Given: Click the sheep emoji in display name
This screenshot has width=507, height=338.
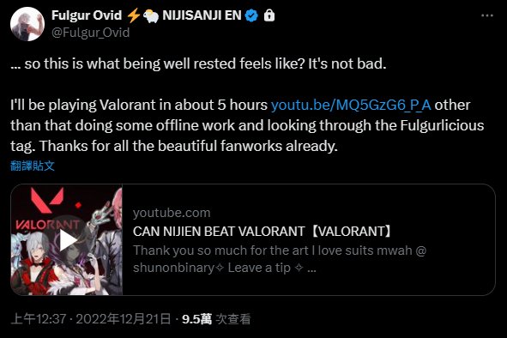Looking at the screenshot, I should point(151,15).
